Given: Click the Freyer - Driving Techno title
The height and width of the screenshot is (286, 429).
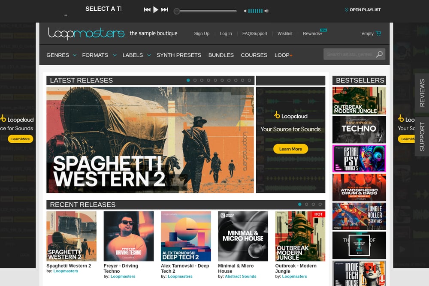Looking at the screenshot, I should pyautogui.click(x=121, y=268).
